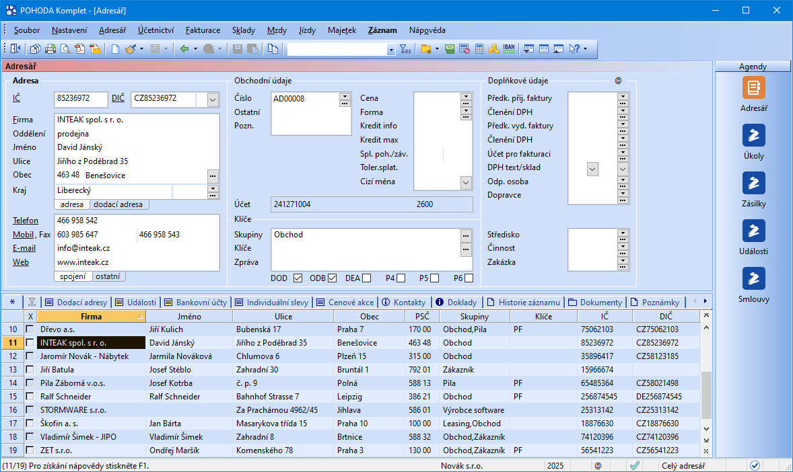This screenshot has height=472, width=793.
Task: Open print preview magnifier icon
Action: coord(65,49)
